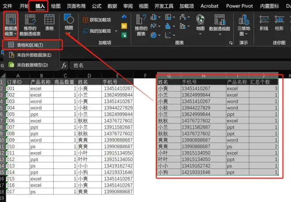Insert a Table (表格) from the ribbon
This screenshot has height=202, width=291.
[49, 22]
